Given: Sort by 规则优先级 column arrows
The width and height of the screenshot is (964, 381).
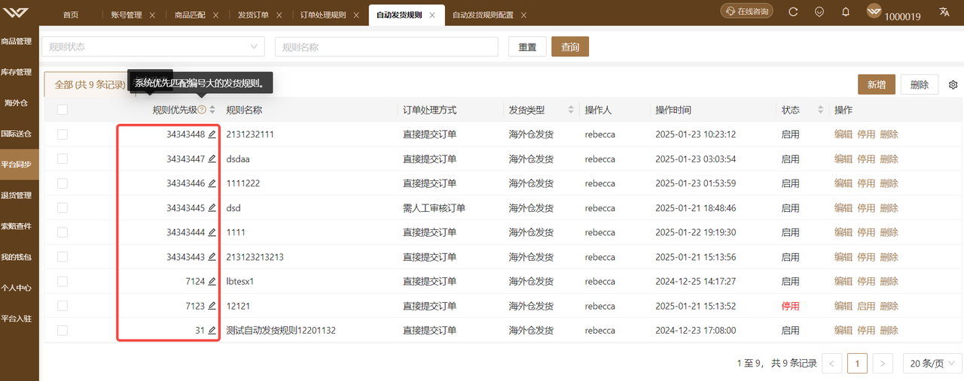Looking at the screenshot, I should [212, 110].
